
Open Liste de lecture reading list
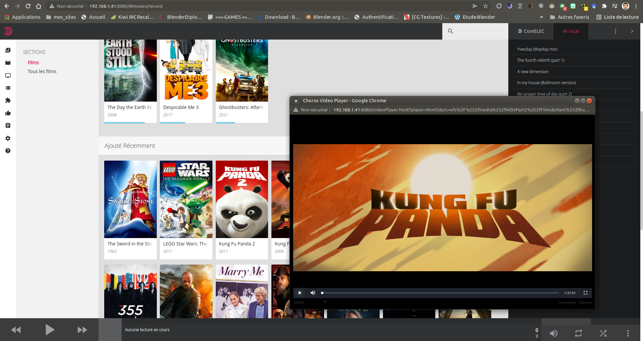[x=618, y=17]
